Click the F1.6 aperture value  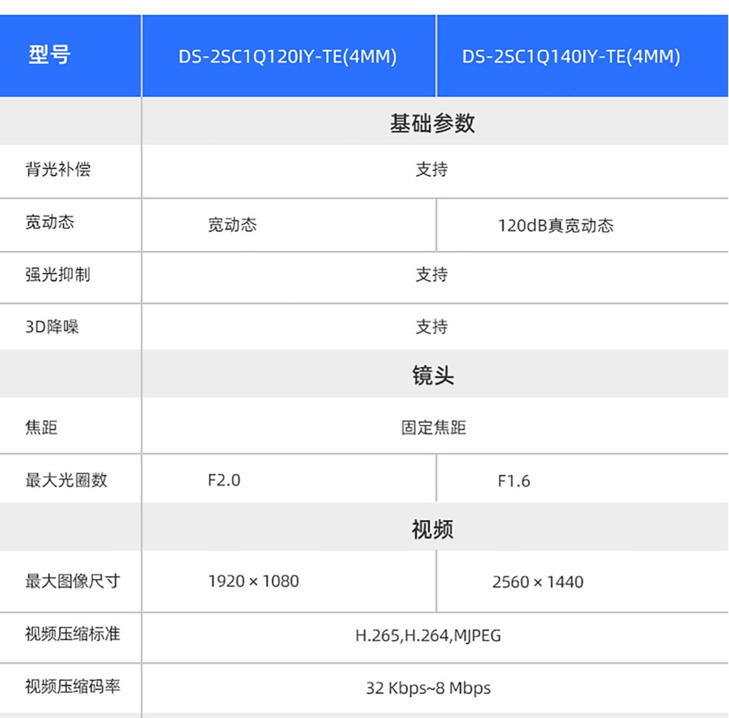click(514, 481)
